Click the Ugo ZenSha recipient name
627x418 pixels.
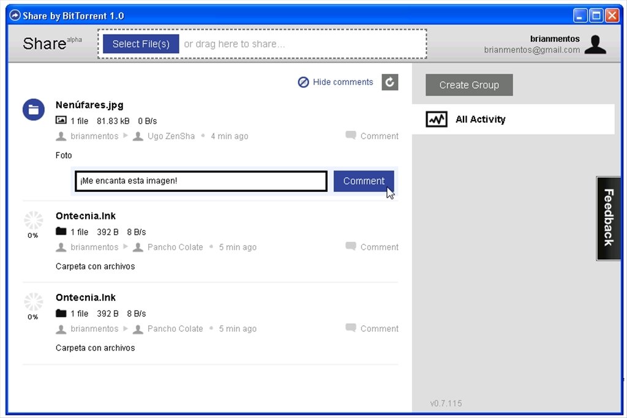(x=171, y=136)
